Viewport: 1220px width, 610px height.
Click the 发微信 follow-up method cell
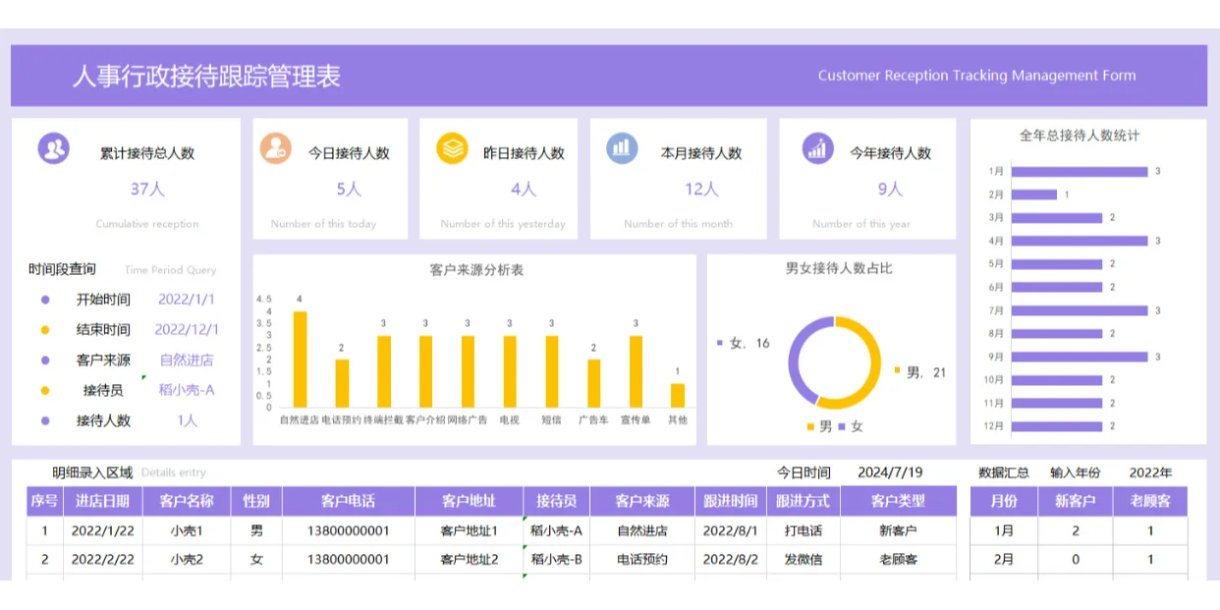click(803, 560)
